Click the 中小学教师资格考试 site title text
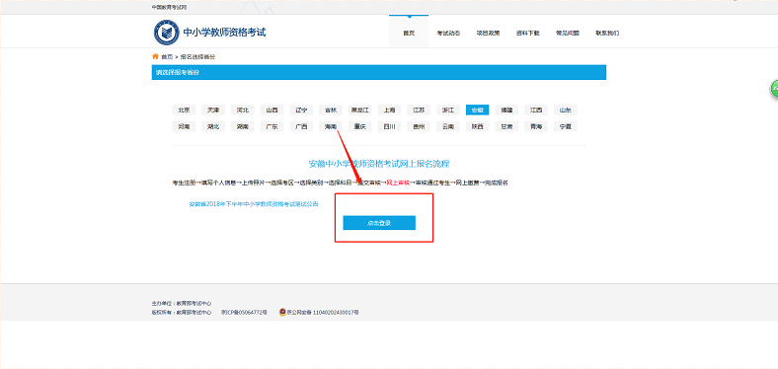 pos(224,33)
